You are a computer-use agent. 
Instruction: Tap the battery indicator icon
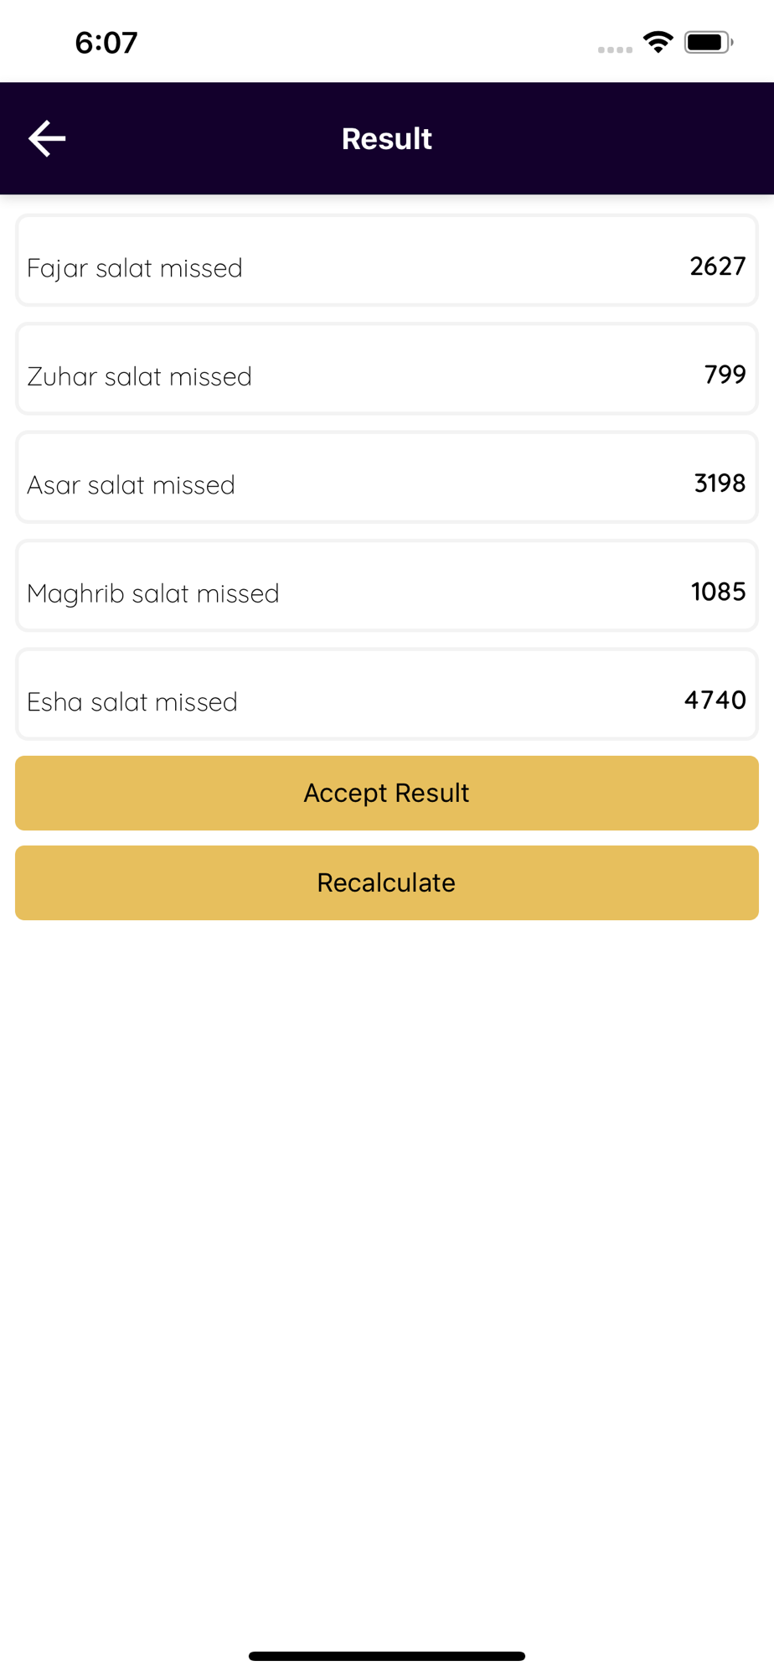pos(709,42)
